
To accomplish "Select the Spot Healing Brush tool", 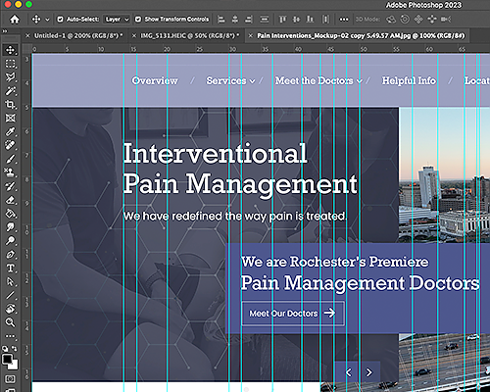I will tap(11, 145).
